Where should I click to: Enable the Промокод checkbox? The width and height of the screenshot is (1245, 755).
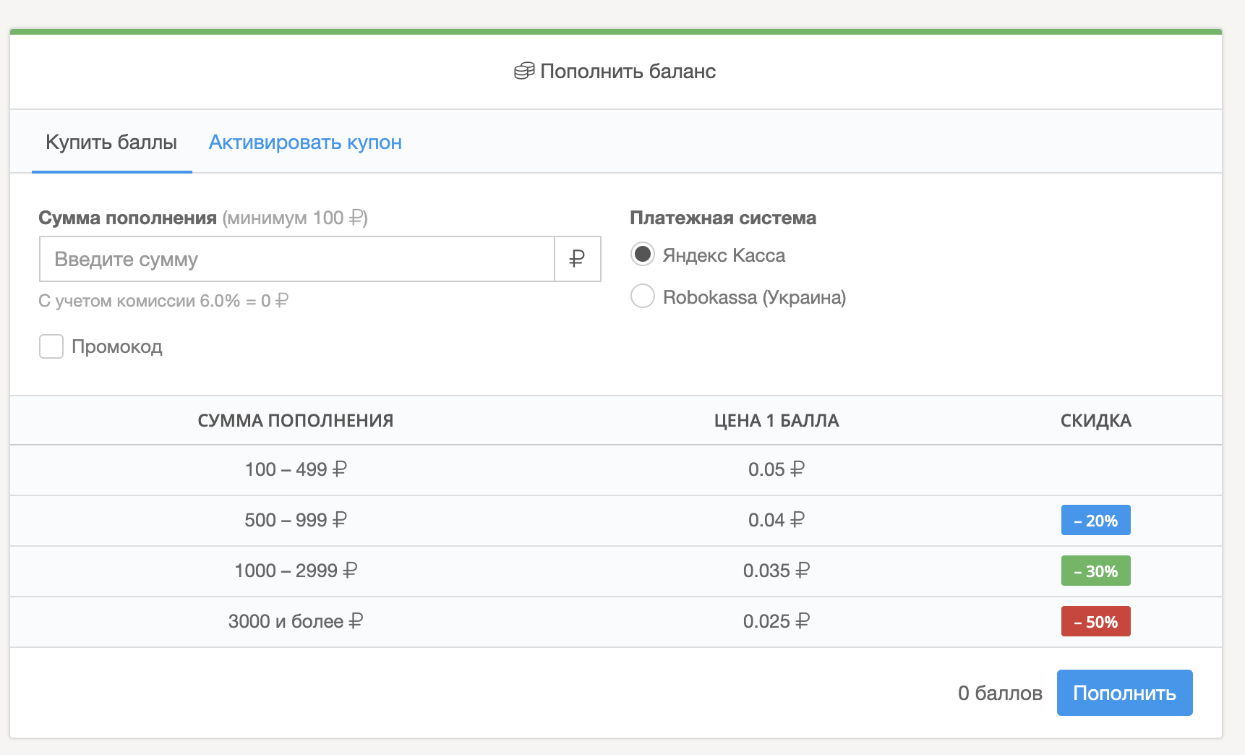pos(51,346)
